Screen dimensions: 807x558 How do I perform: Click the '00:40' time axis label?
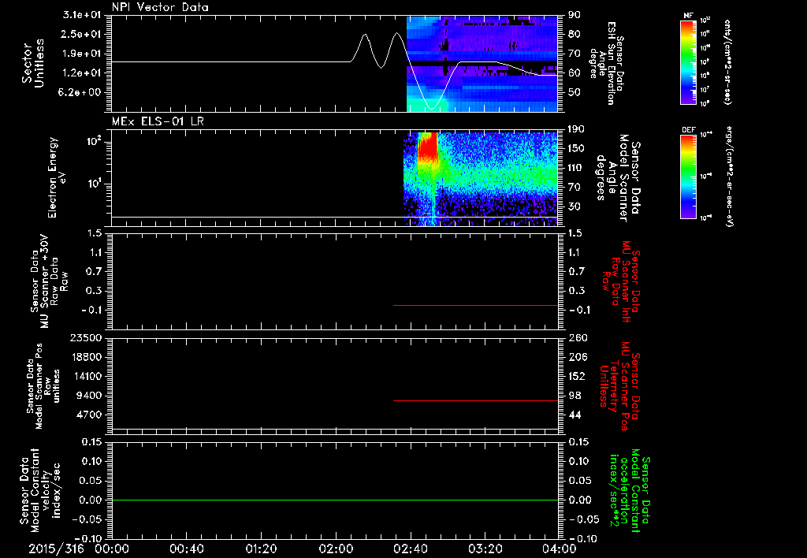[x=186, y=549]
